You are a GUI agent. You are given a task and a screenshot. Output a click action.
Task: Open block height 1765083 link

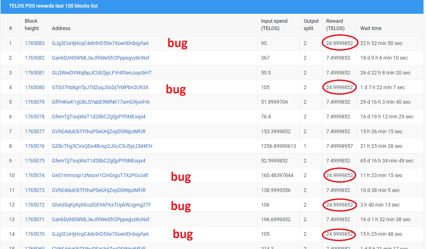pos(35,43)
